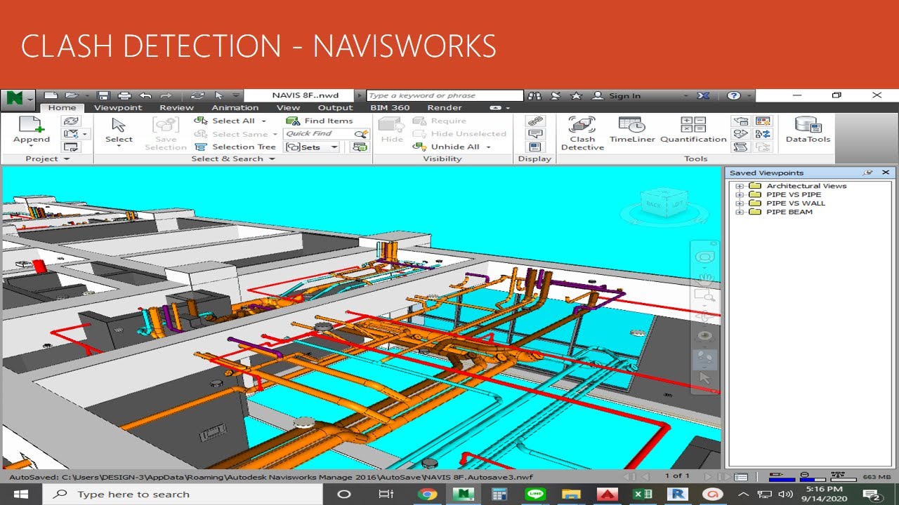Click the Properties icon in Display panel

[x=536, y=147]
